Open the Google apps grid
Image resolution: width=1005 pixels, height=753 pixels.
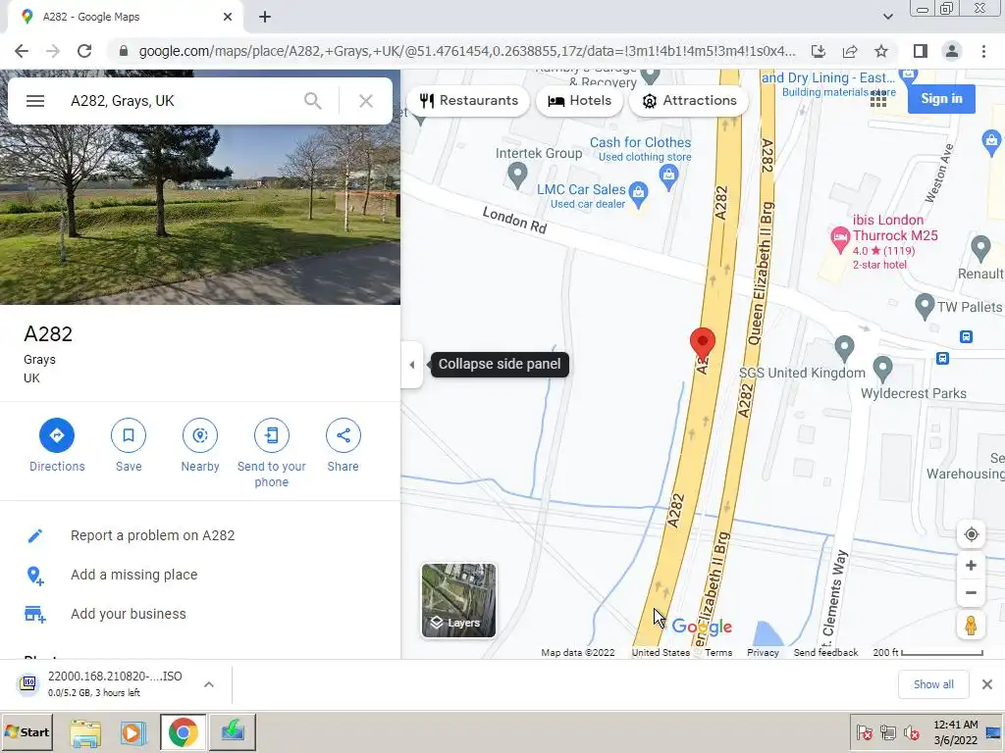coord(878,99)
